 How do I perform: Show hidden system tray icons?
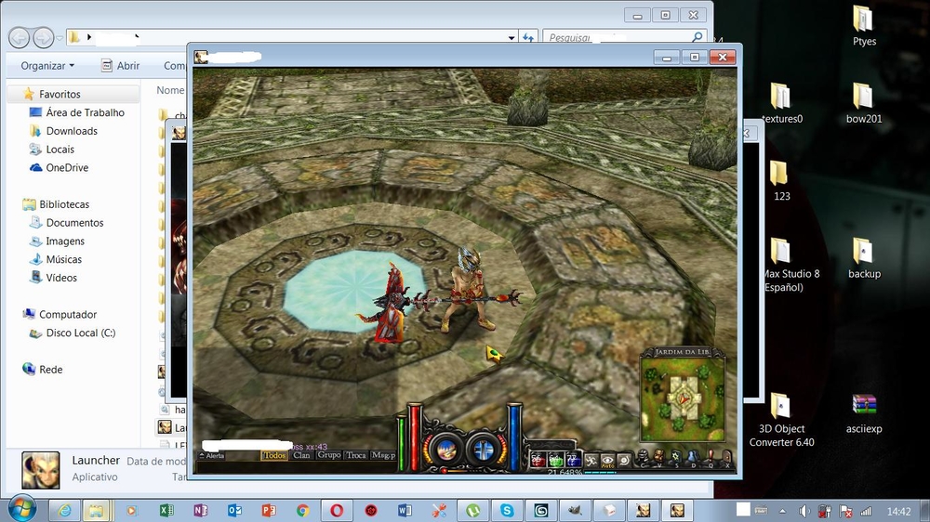pyautogui.click(x=782, y=511)
